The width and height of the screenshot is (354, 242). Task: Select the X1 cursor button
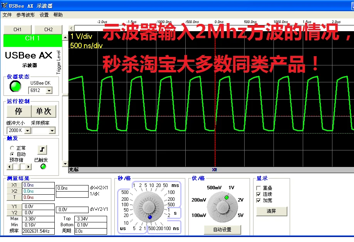(14, 185)
